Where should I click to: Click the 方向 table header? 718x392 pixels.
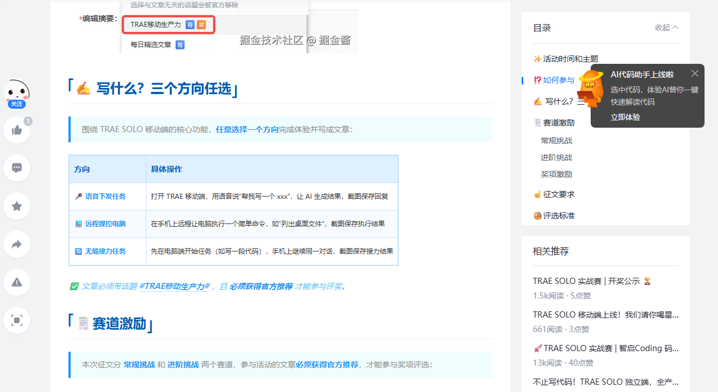(x=107, y=169)
